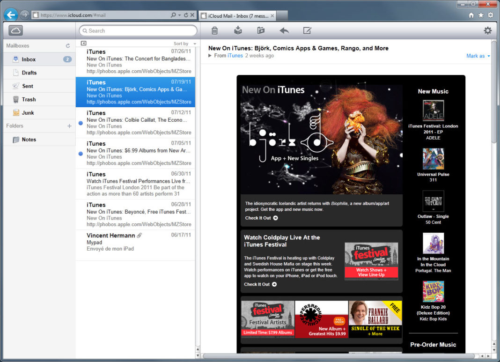Stop loading with address bar X
Screen dimensions: 500x362
click(x=192, y=15)
